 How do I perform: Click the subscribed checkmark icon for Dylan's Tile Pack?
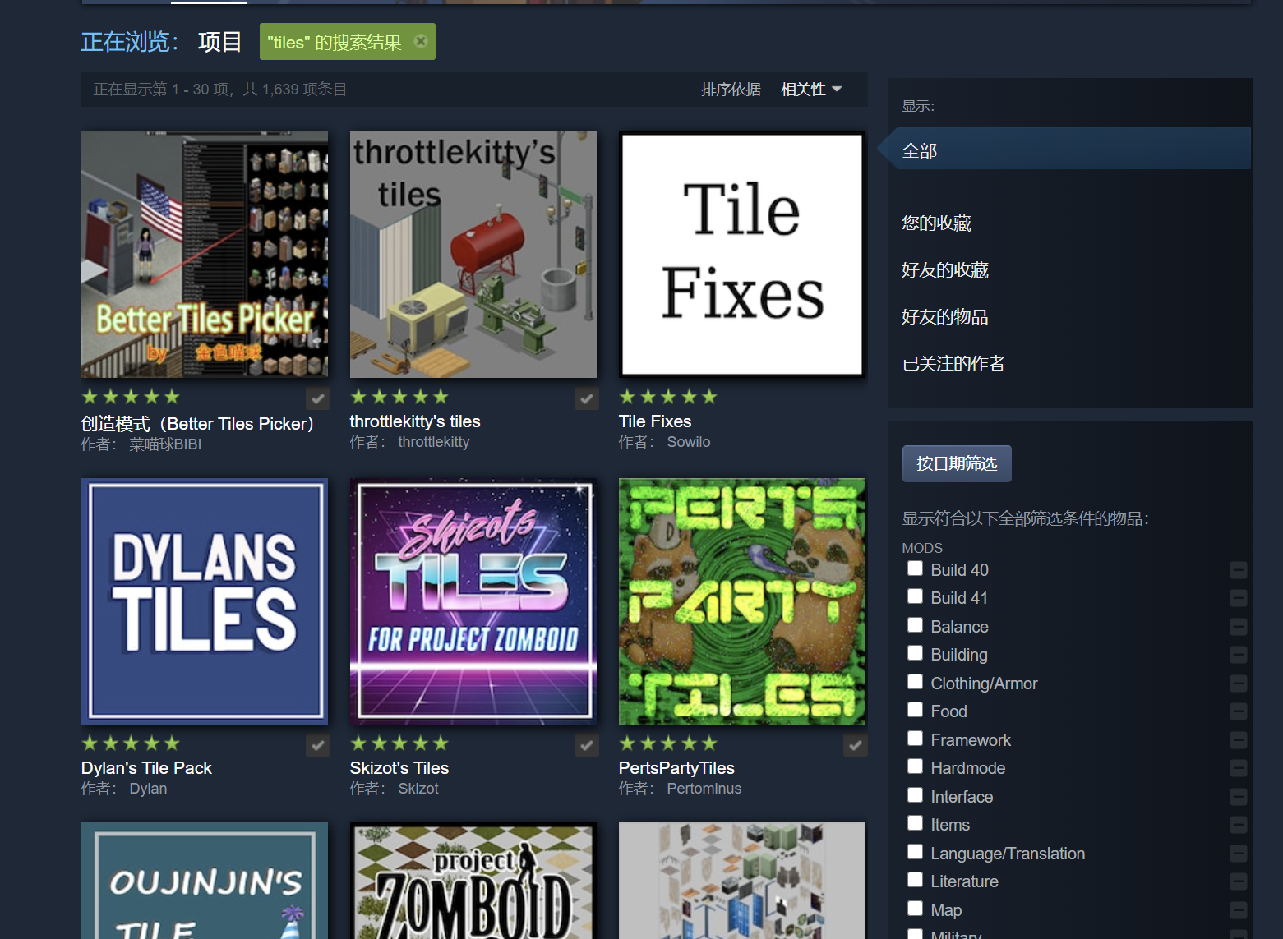tap(318, 745)
